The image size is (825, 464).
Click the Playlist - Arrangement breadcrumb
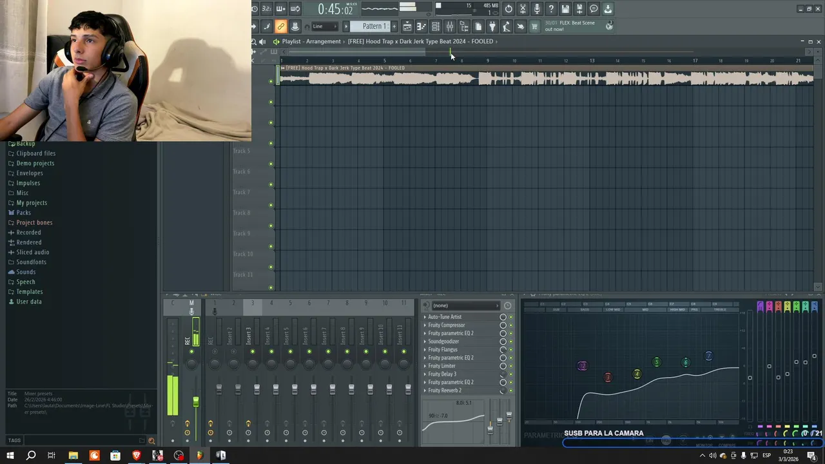coord(311,41)
